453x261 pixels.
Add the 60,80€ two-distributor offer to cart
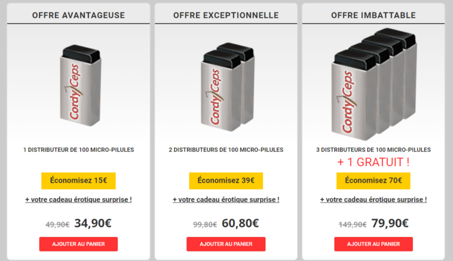(x=226, y=244)
